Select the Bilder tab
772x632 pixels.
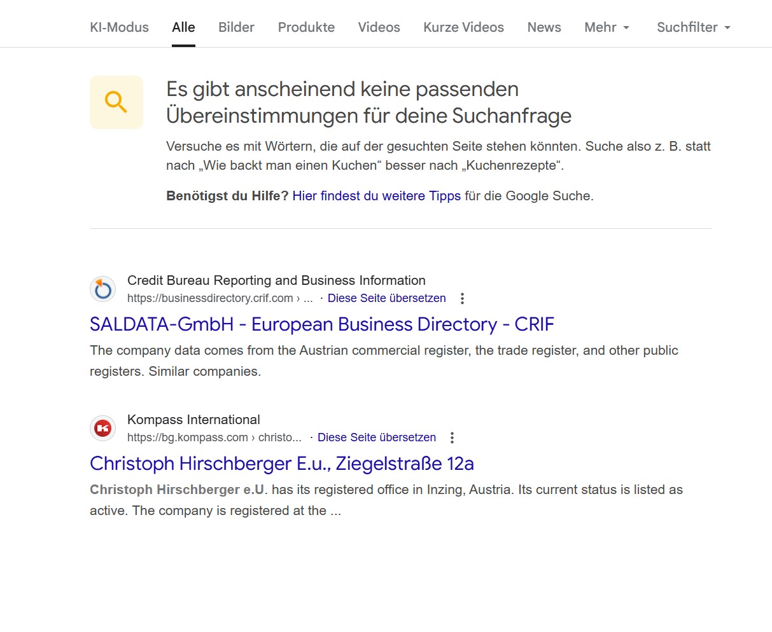[x=236, y=27]
